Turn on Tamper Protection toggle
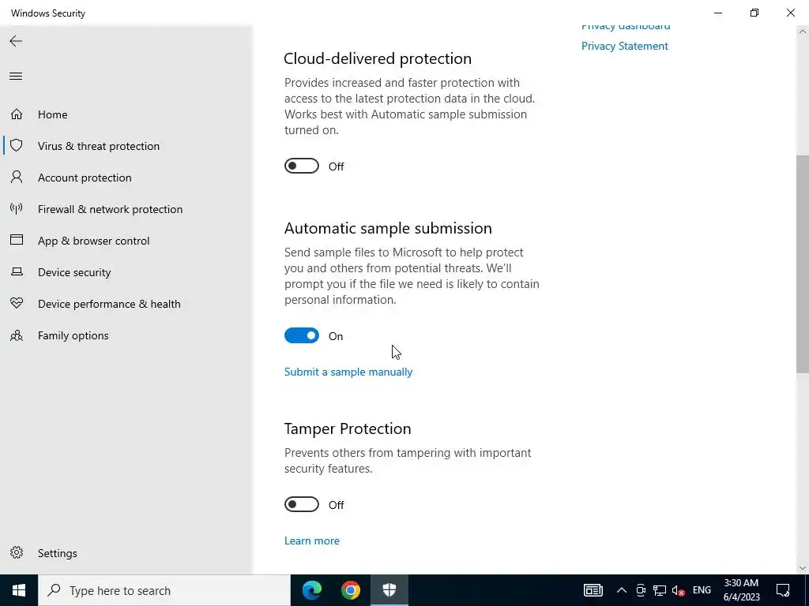This screenshot has height=606, width=809. [x=302, y=504]
